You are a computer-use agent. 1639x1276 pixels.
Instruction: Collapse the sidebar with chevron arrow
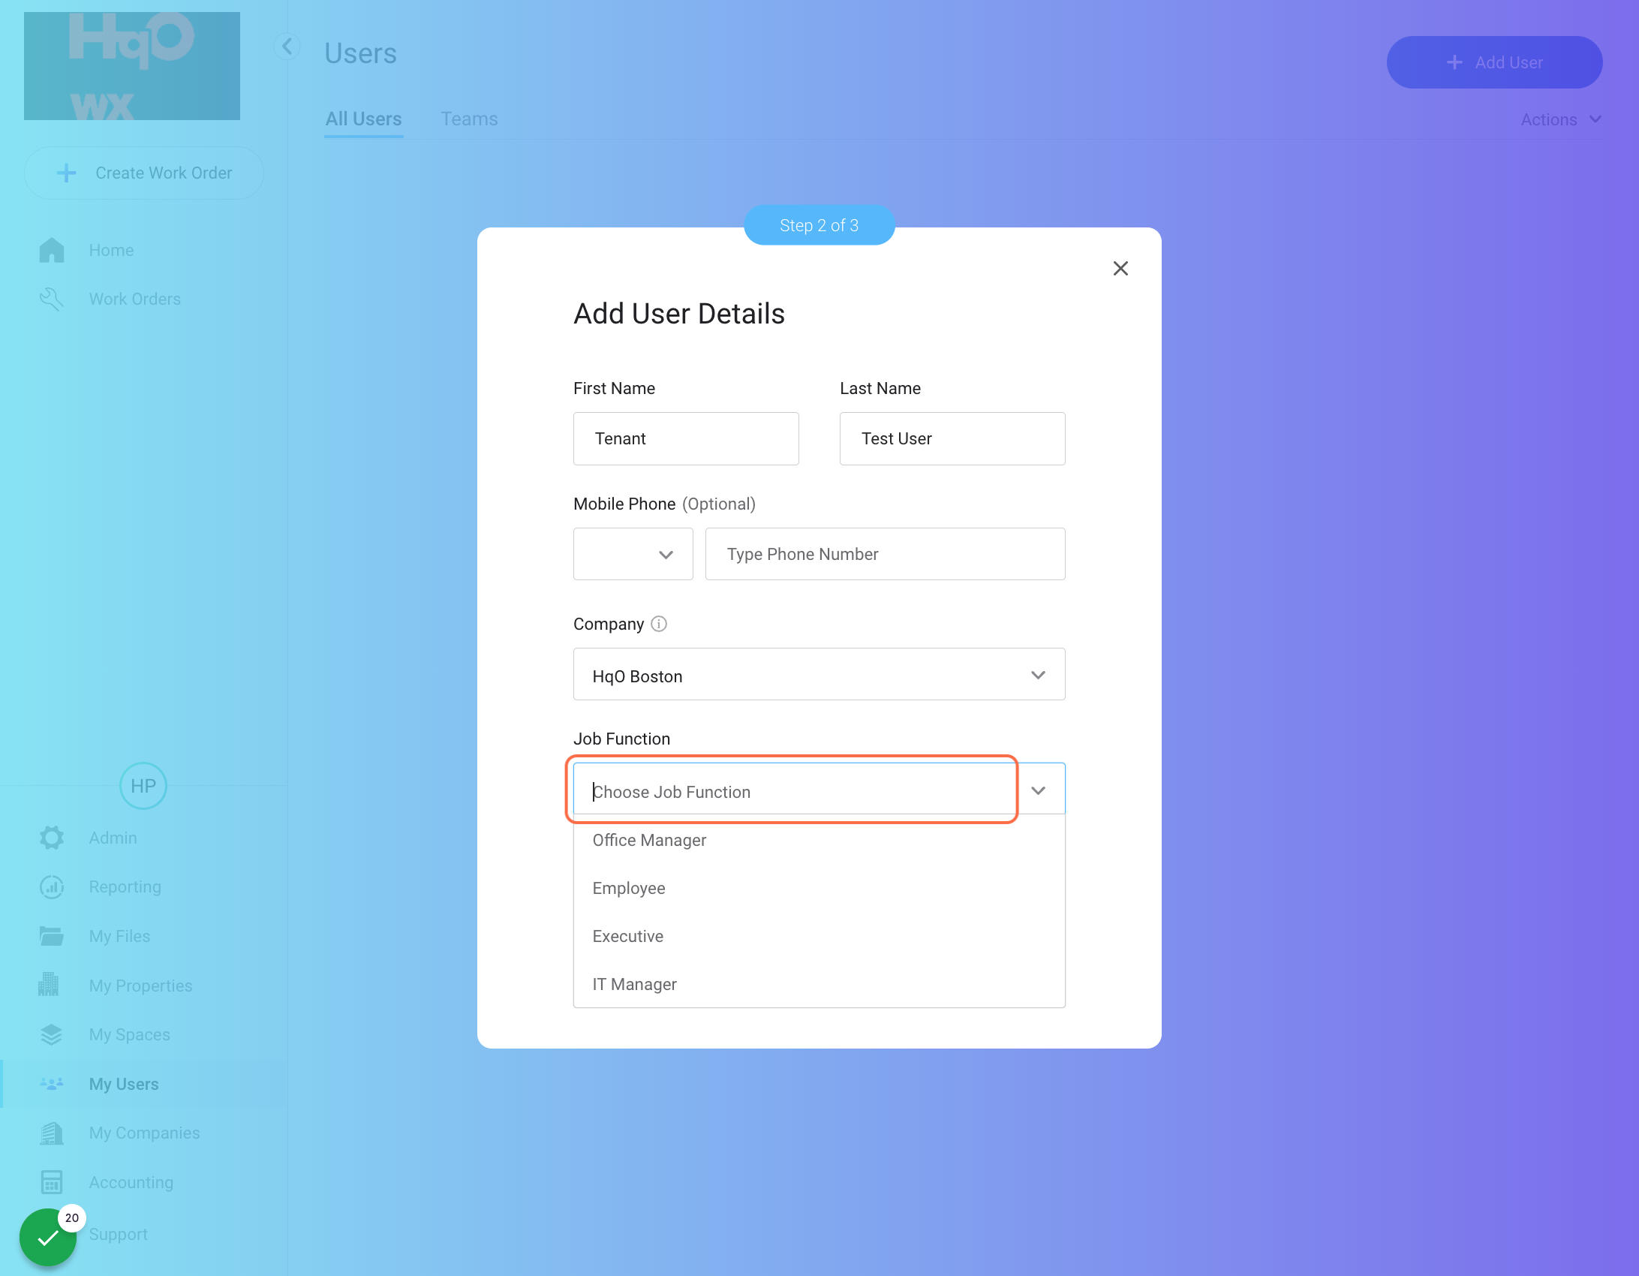tap(287, 47)
